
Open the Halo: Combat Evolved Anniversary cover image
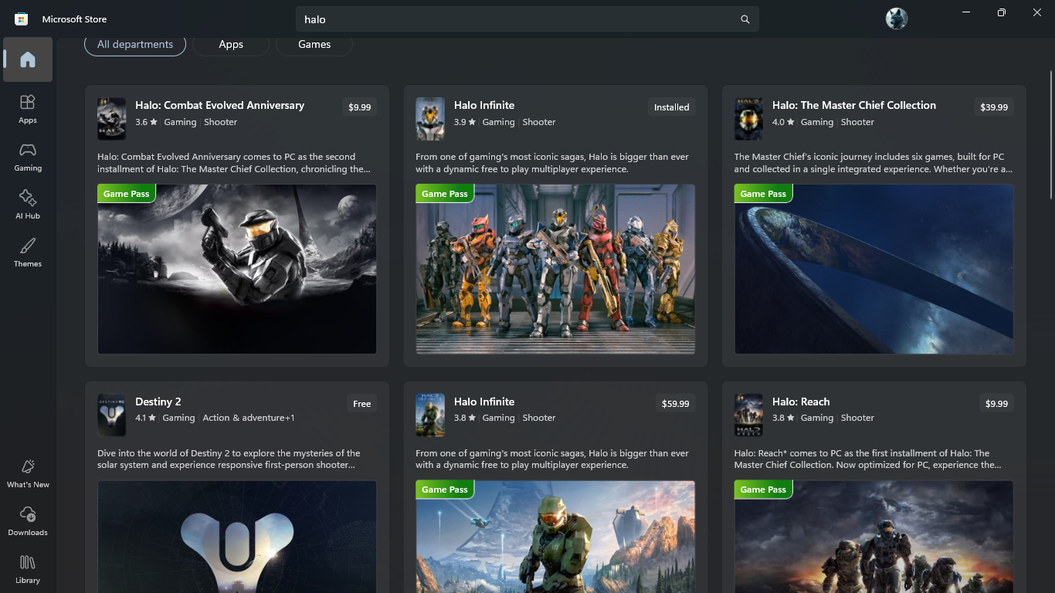(237, 269)
